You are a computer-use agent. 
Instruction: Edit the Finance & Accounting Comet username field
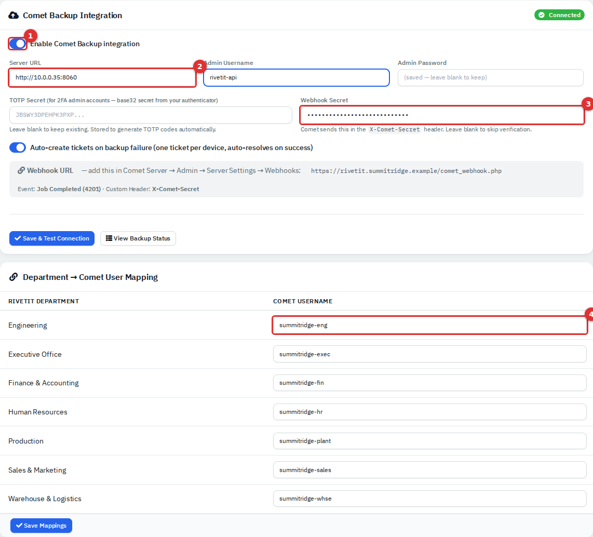(429, 383)
